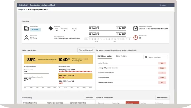Viewport: 191px width, 108px height.
Task: Click milestones Total count 13
Action: [x=57, y=31]
